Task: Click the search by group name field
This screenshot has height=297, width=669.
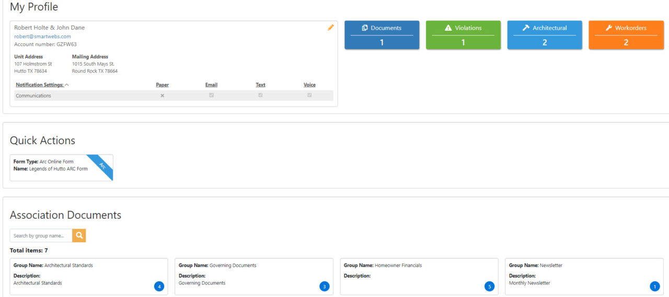Action: tap(41, 235)
